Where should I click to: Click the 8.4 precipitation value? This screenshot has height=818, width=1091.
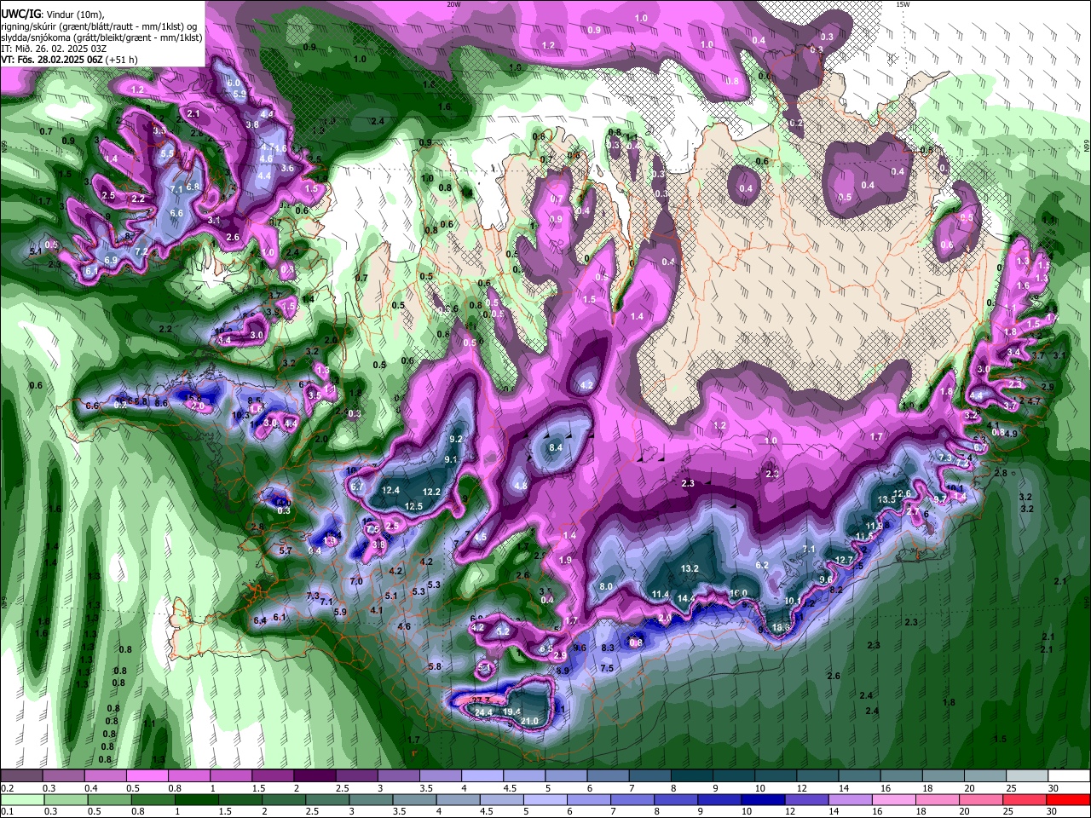click(x=556, y=447)
